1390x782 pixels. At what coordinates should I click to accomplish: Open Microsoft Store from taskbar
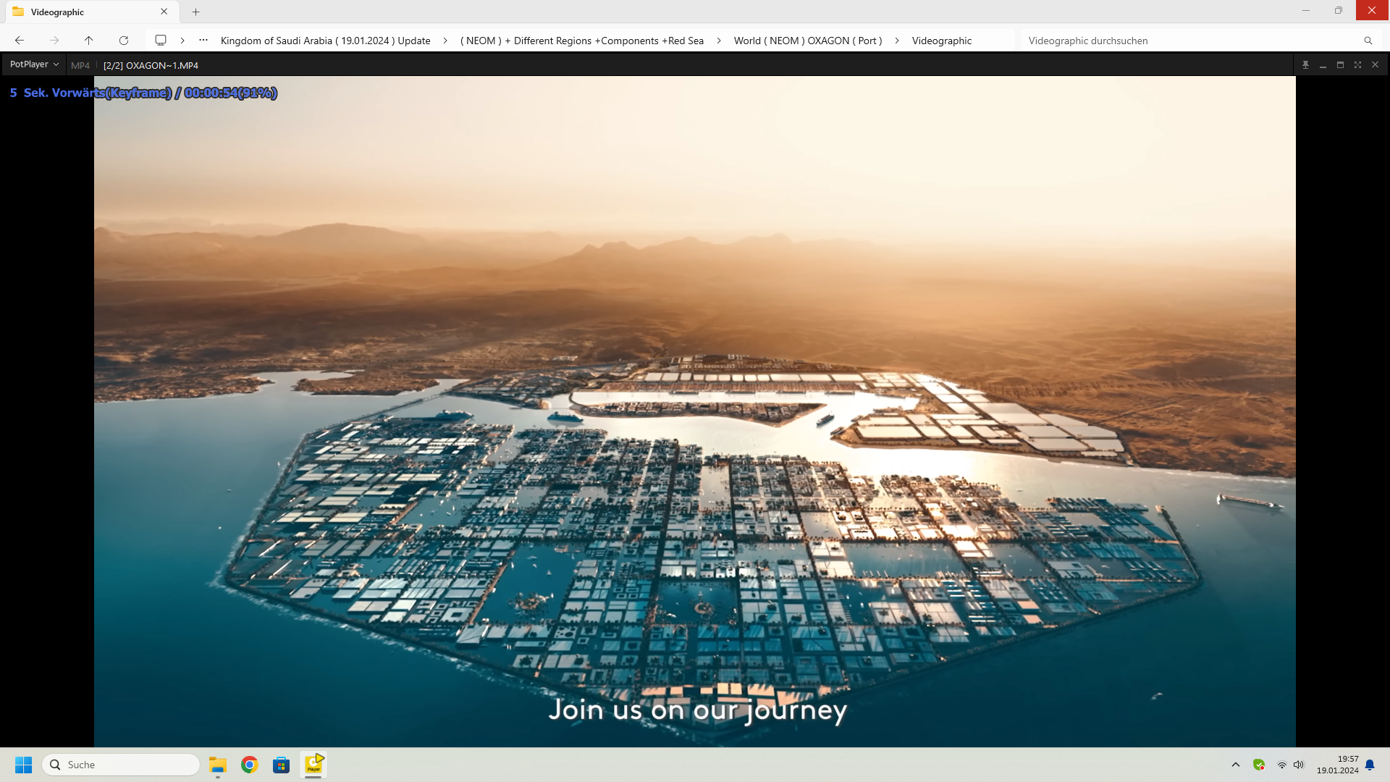tap(281, 765)
